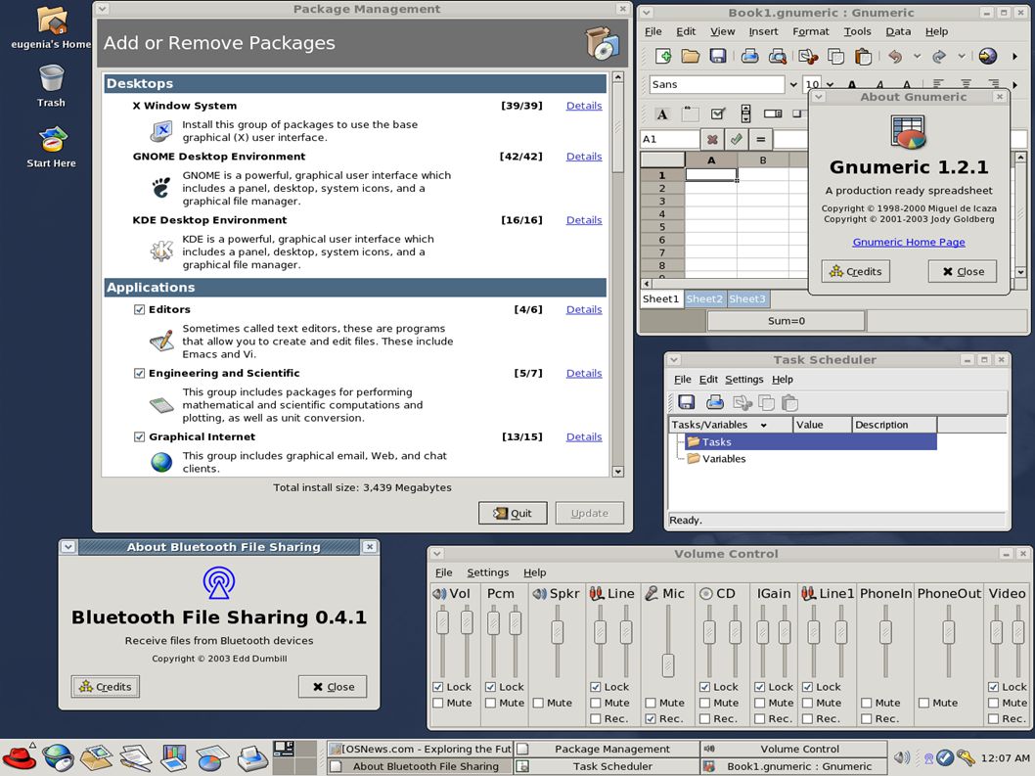
Task: Open Print Preview in Gnumeric's toolbar
Action: 778,56
